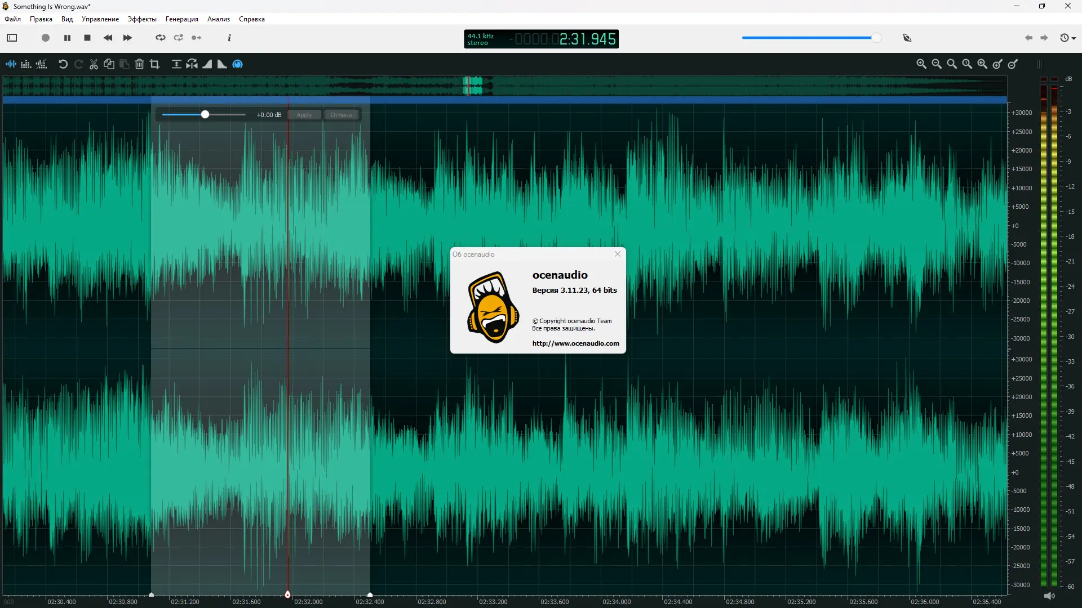Open the ocenaudio.com website link
Viewport: 1082px width, 608px height.
click(575, 343)
